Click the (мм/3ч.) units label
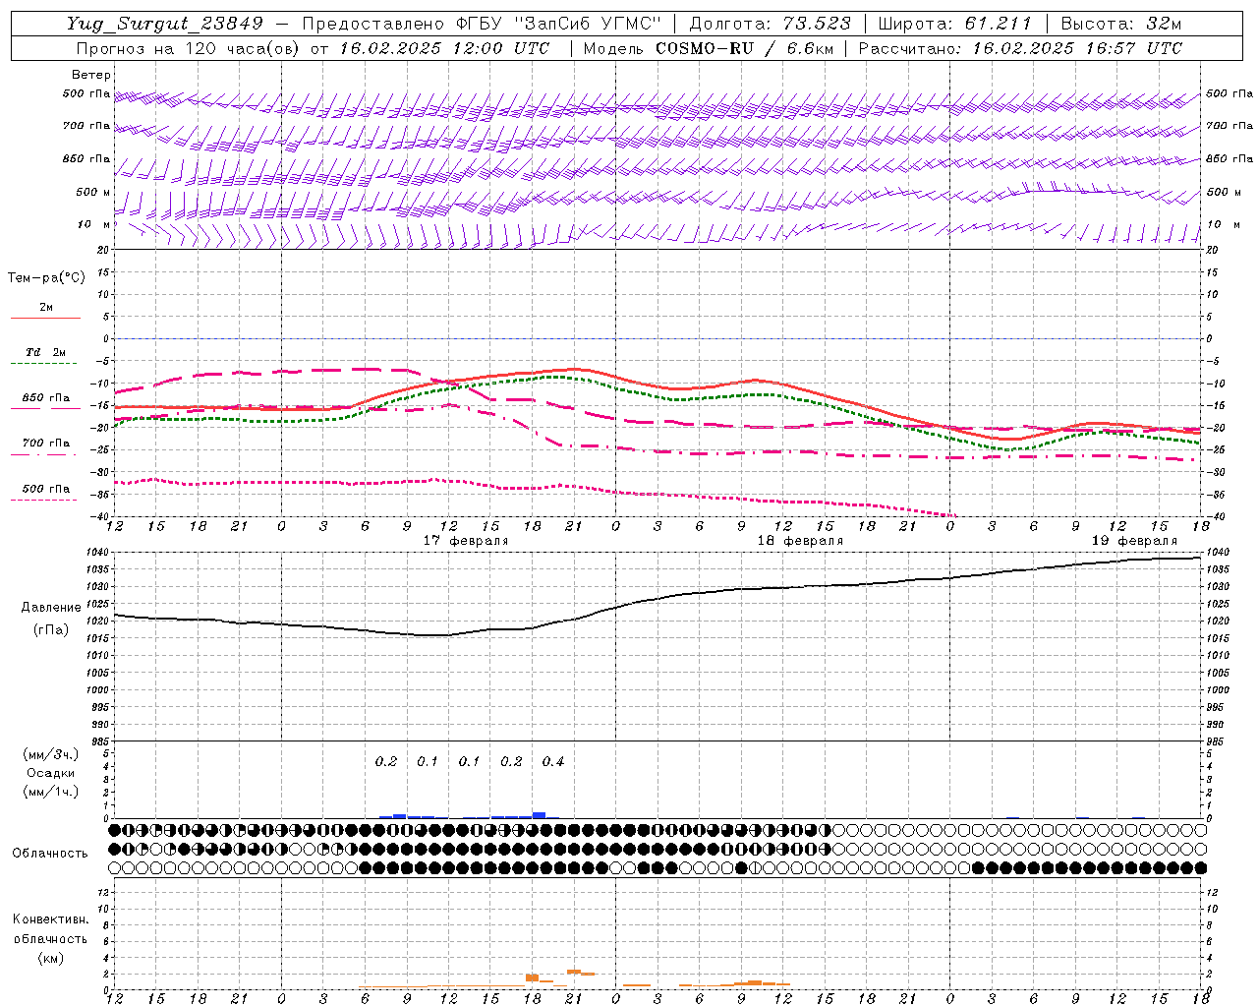1258x1007 pixels. point(51,754)
